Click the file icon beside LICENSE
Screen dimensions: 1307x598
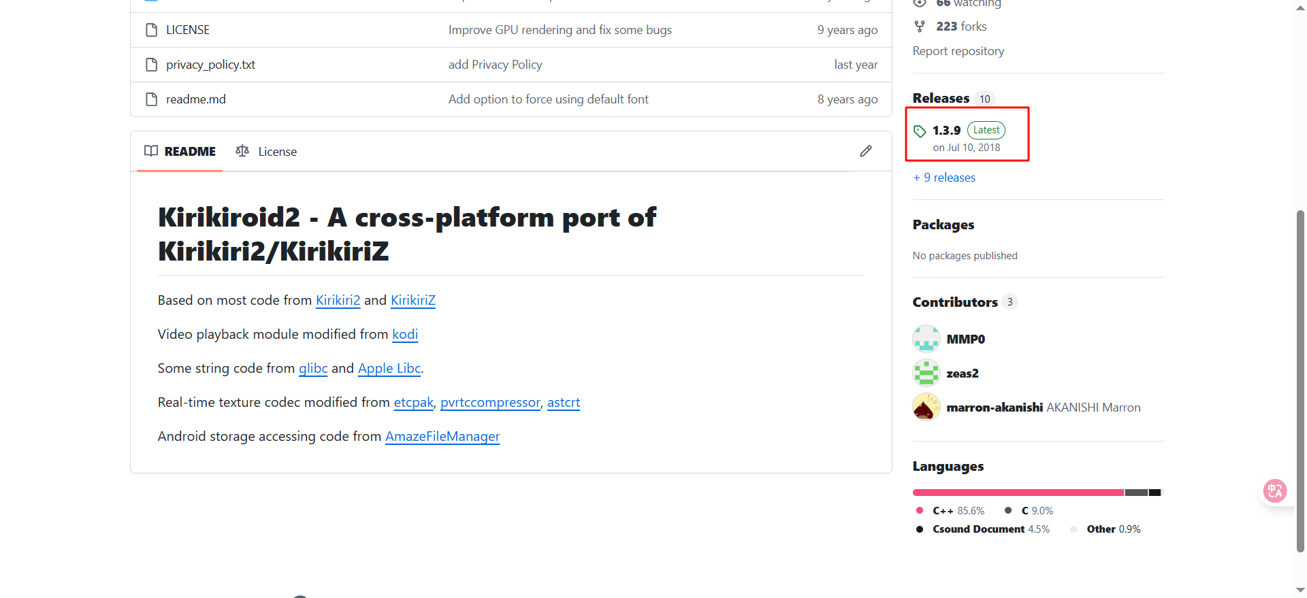click(x=151, y=30)
